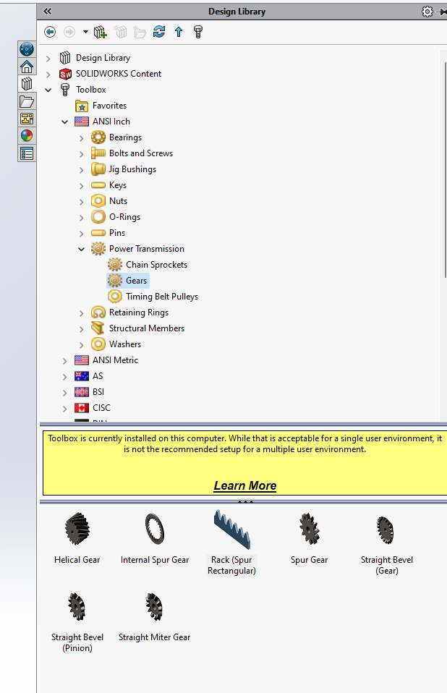
Task: Select SOLIDWORKS Content tree item
Action: click(x=118, y=74)
